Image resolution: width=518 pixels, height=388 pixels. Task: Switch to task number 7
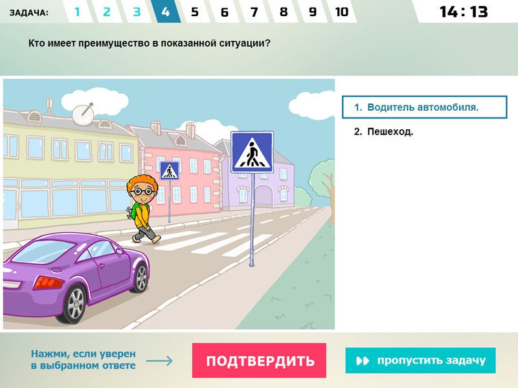click(254, 12)
